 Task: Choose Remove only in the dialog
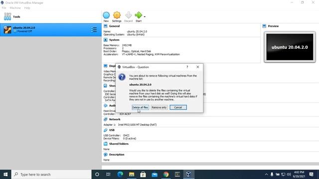(x=159, y=107)
